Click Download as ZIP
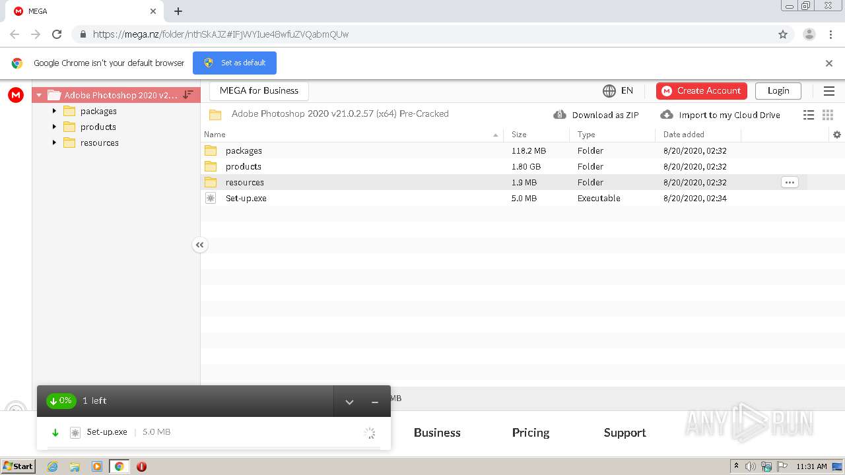This screenshot has width=845, height=475. coord(596,115)
